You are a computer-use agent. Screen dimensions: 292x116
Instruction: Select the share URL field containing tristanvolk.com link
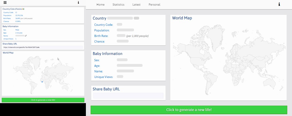(43, 47)
